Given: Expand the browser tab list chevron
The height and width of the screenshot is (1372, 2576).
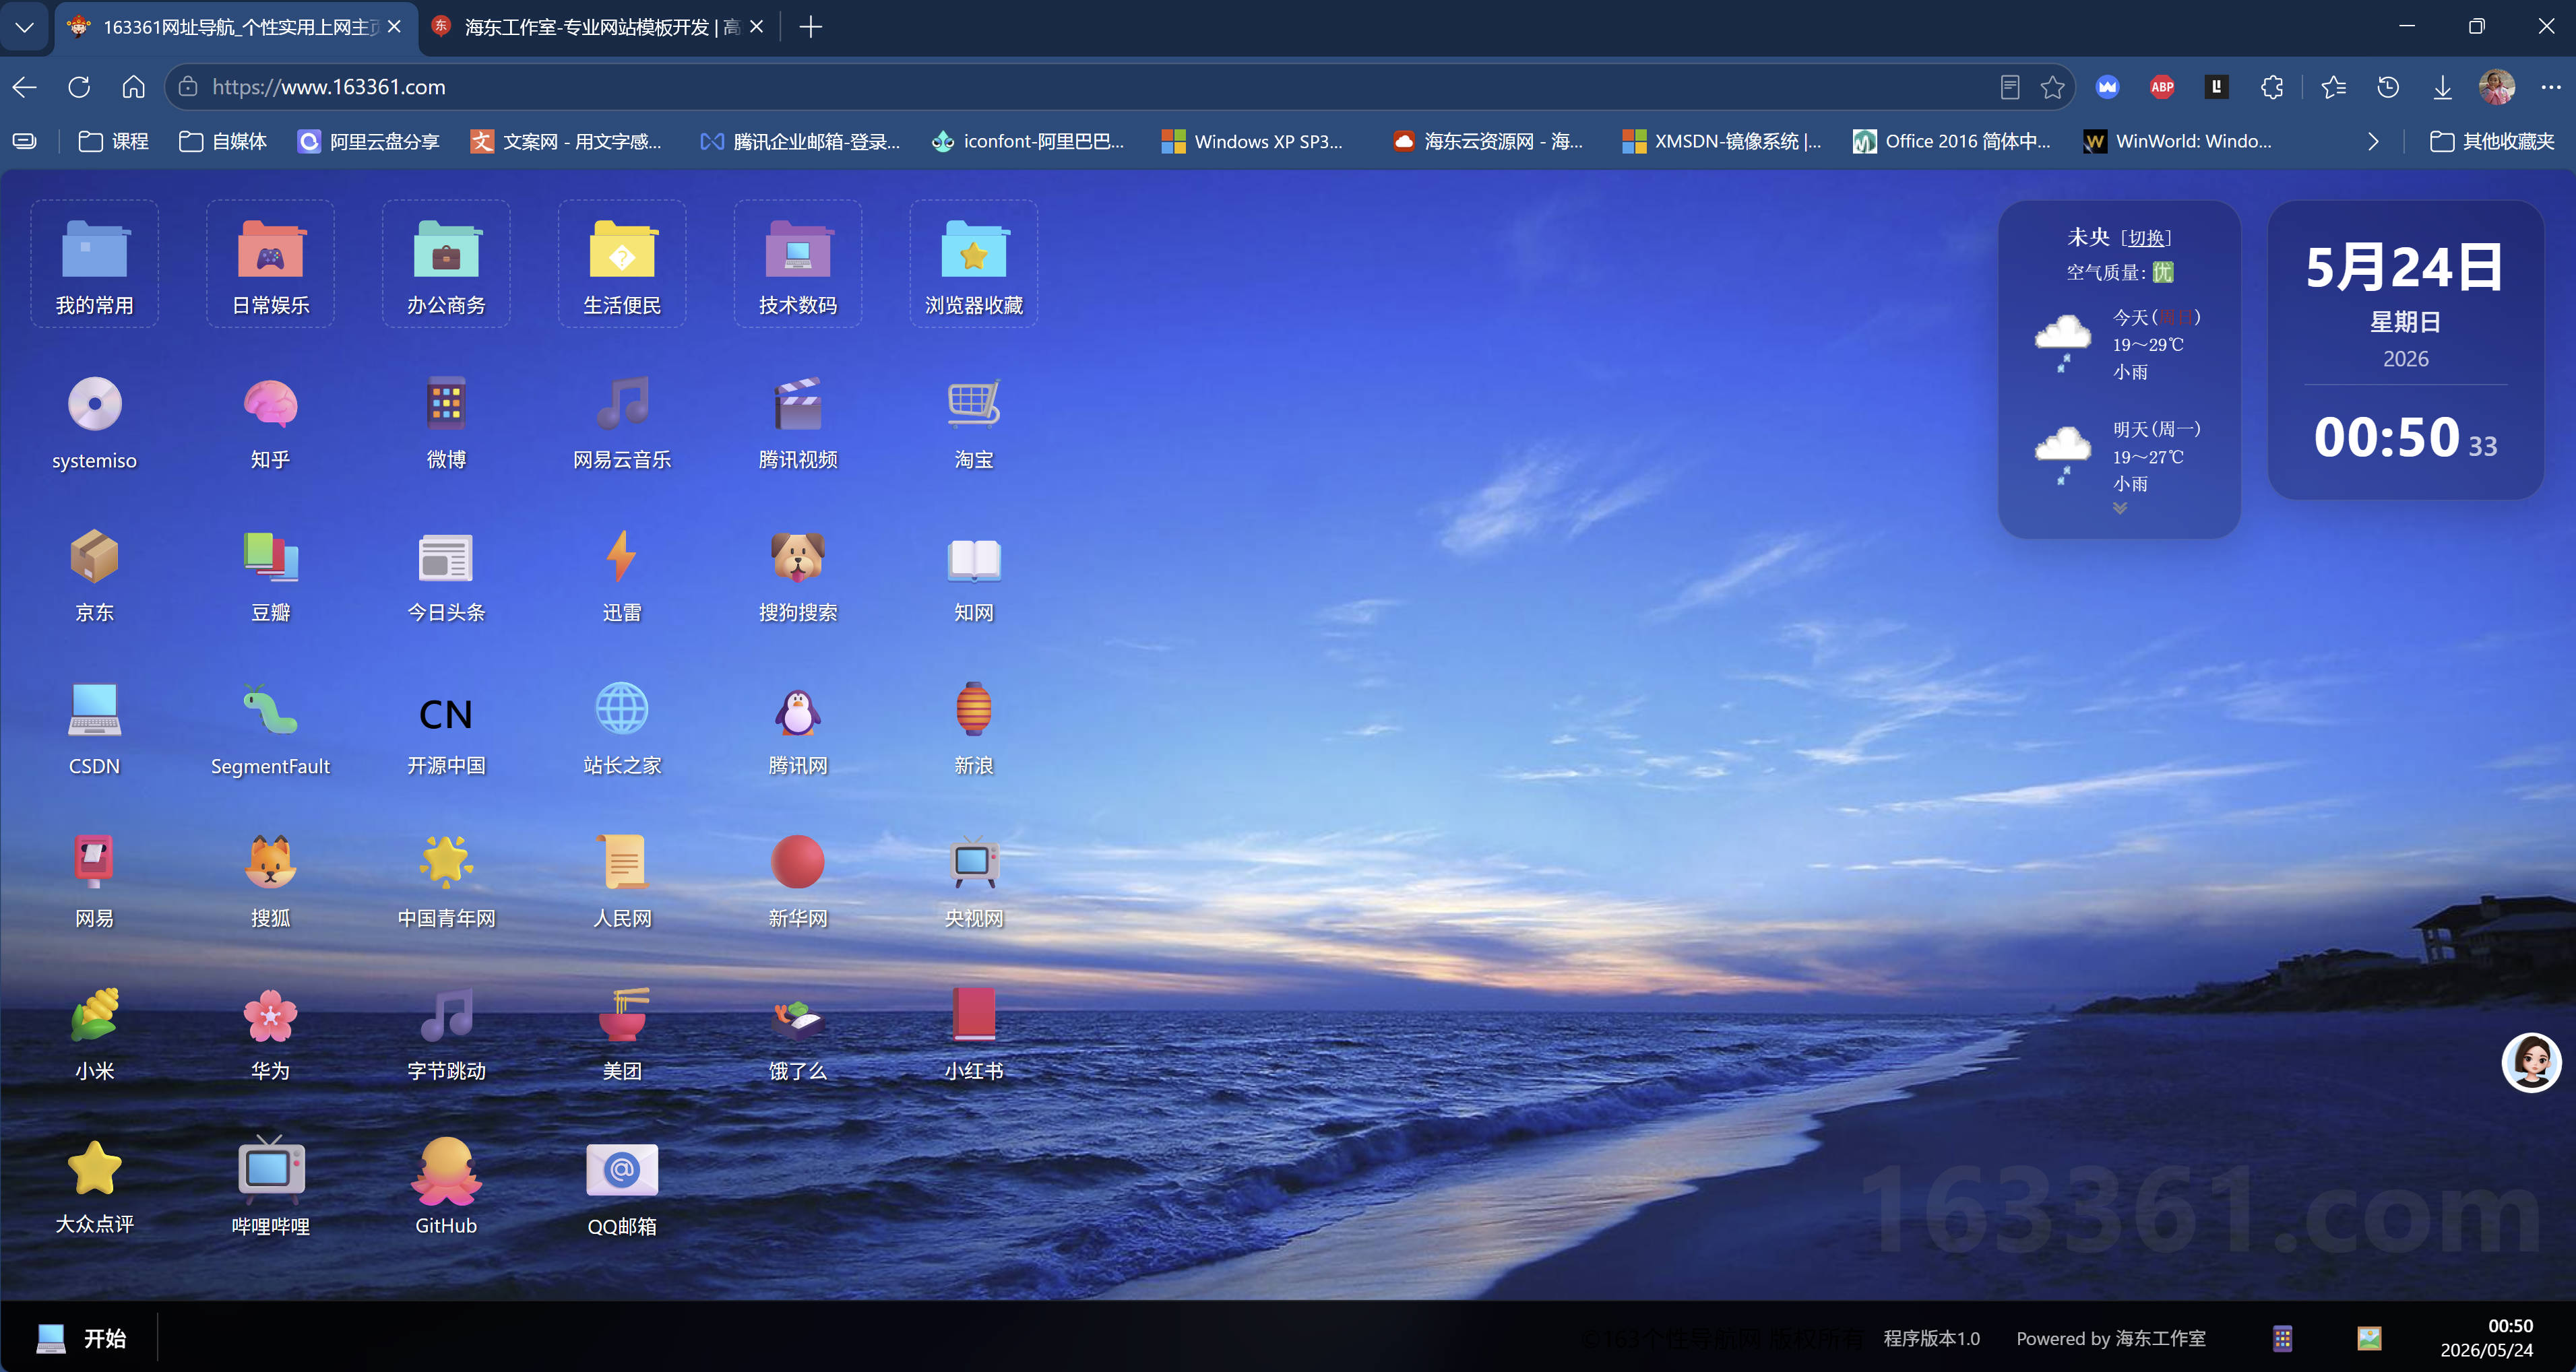Looking at the screenshot, I should (25, 27).
